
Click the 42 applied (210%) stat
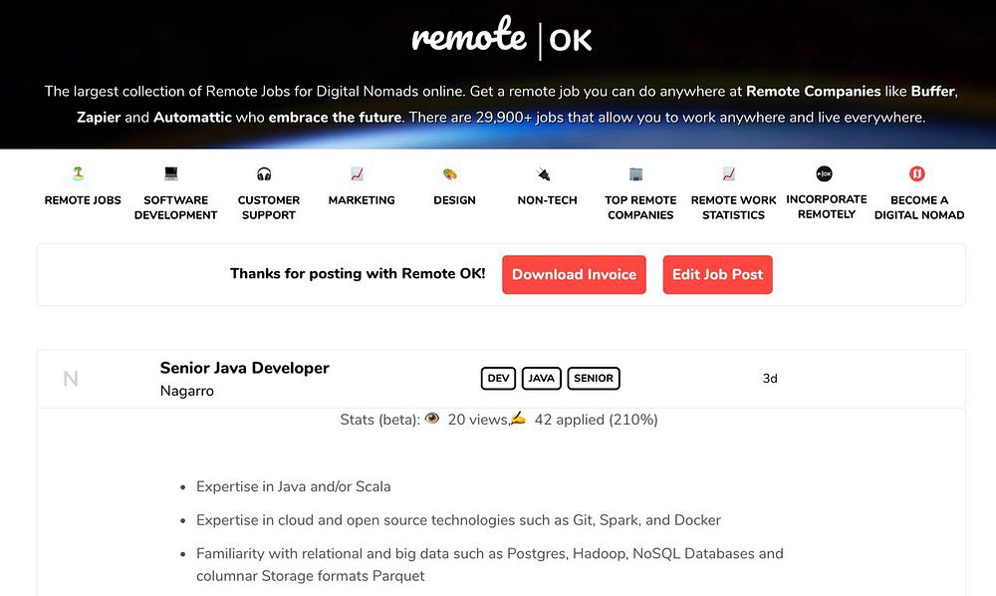[596, 420]
